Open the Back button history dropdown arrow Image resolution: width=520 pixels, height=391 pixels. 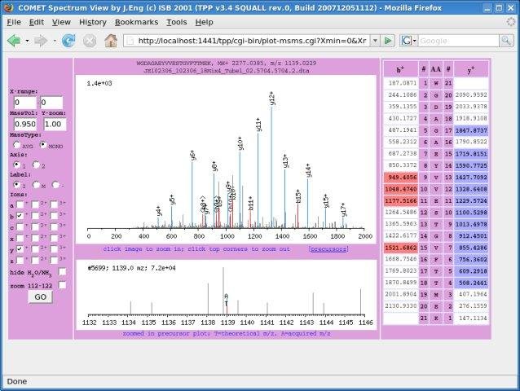coord(26,40)
